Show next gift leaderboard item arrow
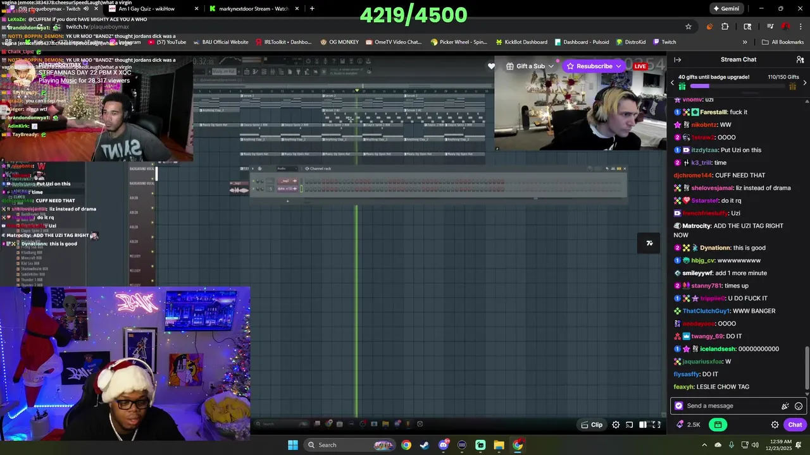Viewport: 810px width, 455px height. point(804,82)
